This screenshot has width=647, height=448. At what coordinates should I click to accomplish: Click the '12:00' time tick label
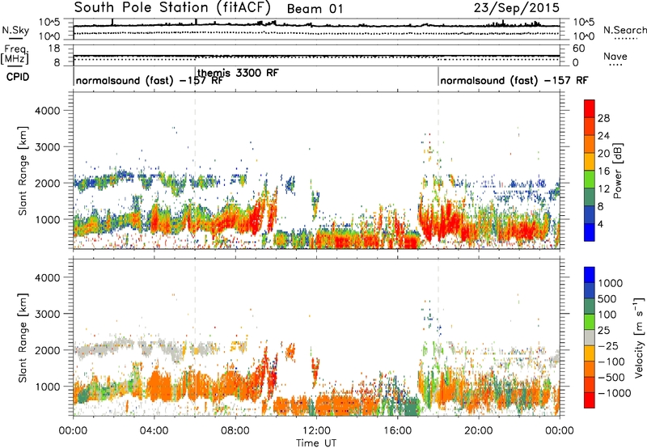316,431
